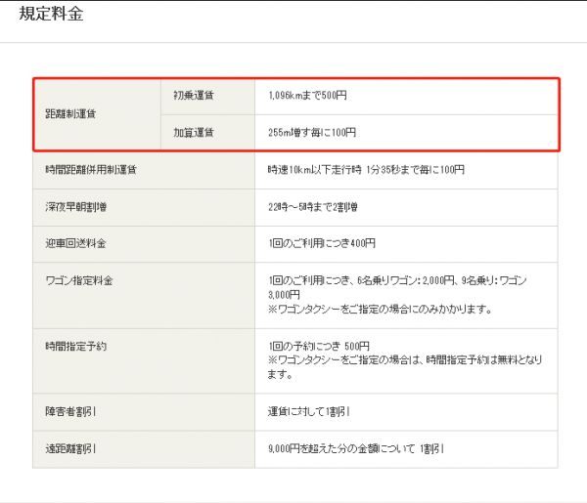Select the 1回の予約につき 500円 text
587x503 pixels.
(318, 346)
